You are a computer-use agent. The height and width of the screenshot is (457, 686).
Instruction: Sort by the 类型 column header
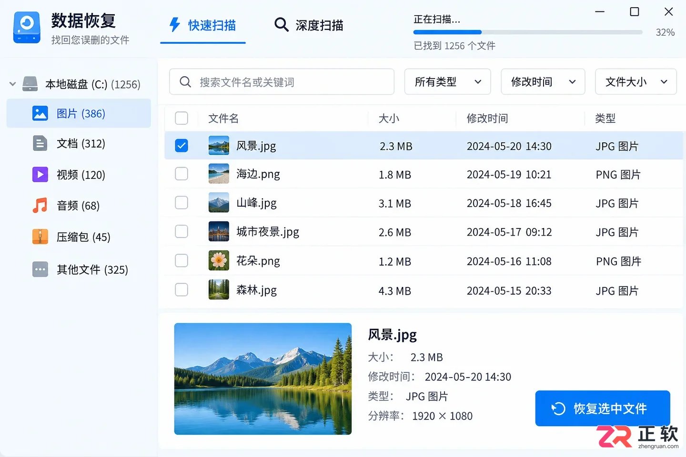point(605,118)
